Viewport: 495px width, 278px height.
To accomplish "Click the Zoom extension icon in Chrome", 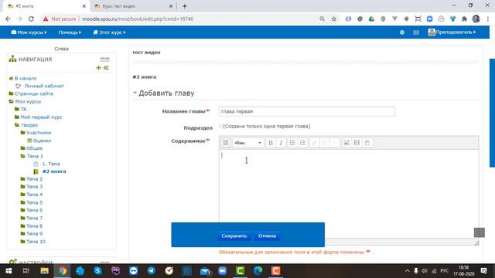I will [430, 19].
